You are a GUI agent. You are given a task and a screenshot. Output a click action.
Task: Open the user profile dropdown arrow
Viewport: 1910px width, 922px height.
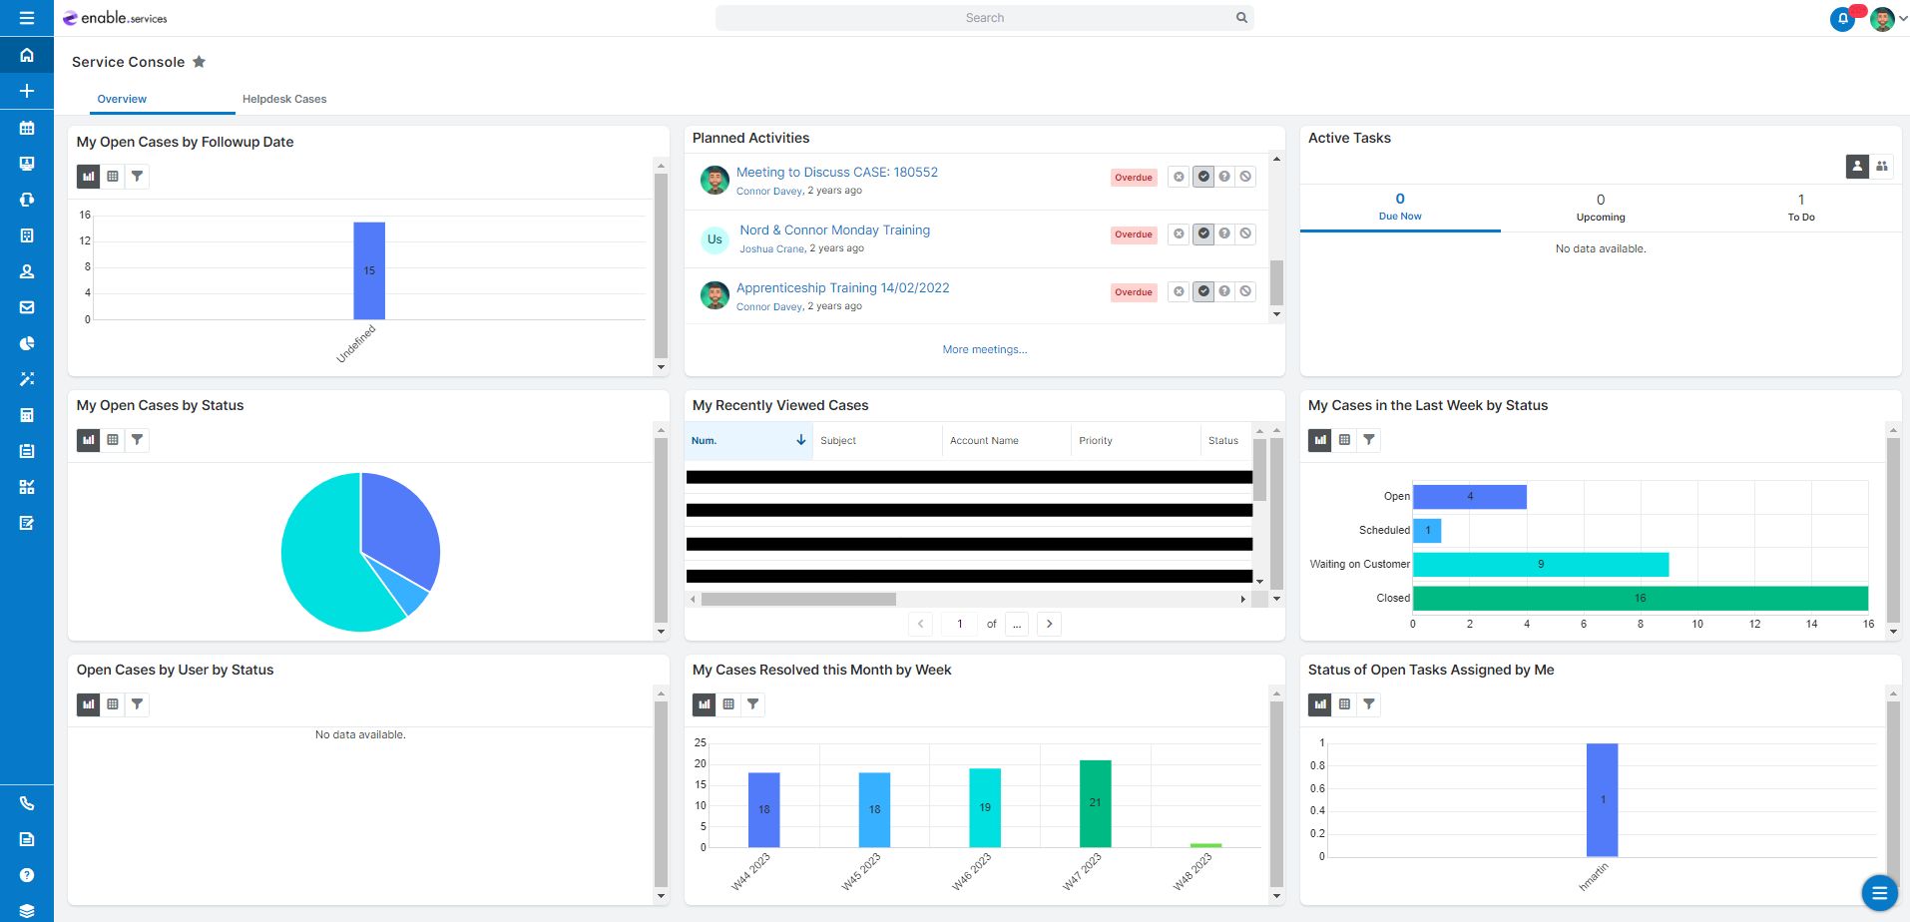1900,19
